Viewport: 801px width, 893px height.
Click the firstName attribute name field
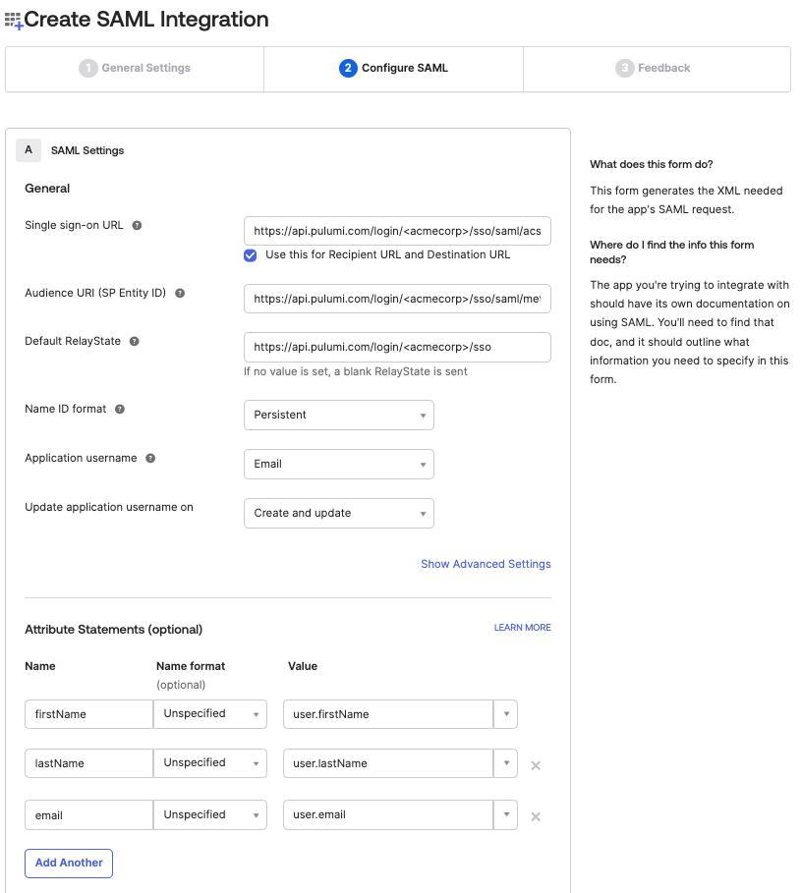(88, 714)
